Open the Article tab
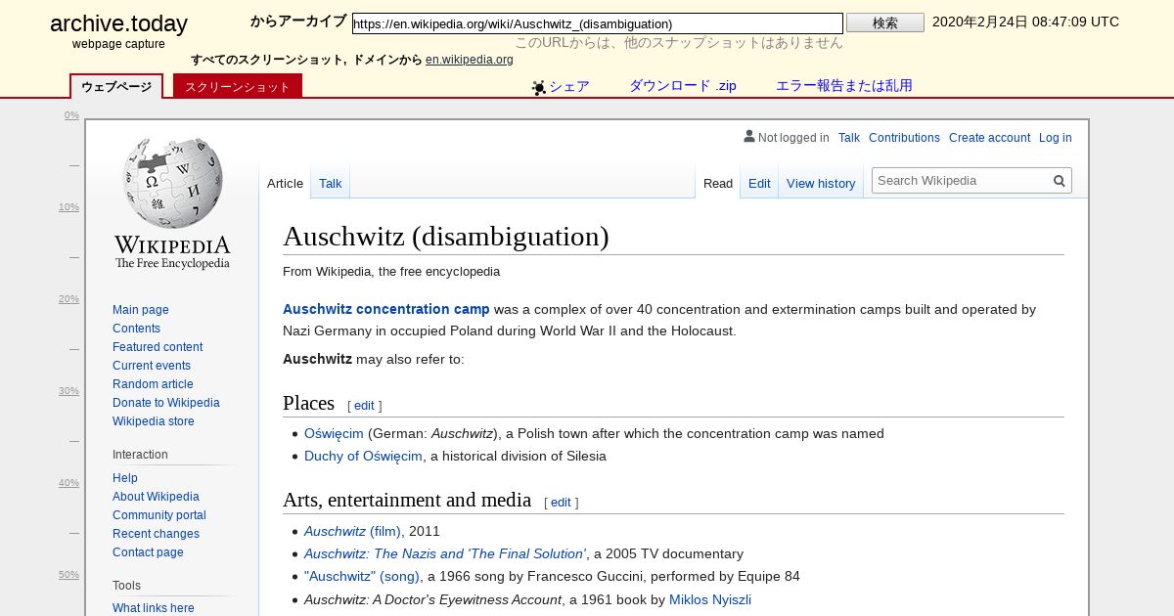This screenshot has height=616, width=1174. 286,183
